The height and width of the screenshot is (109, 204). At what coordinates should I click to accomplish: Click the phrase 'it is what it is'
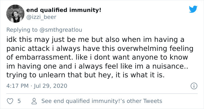pos(140,75)
